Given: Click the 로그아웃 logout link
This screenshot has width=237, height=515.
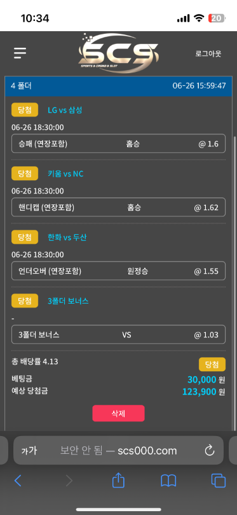Looking at the screenshot, I should (208, 54).
